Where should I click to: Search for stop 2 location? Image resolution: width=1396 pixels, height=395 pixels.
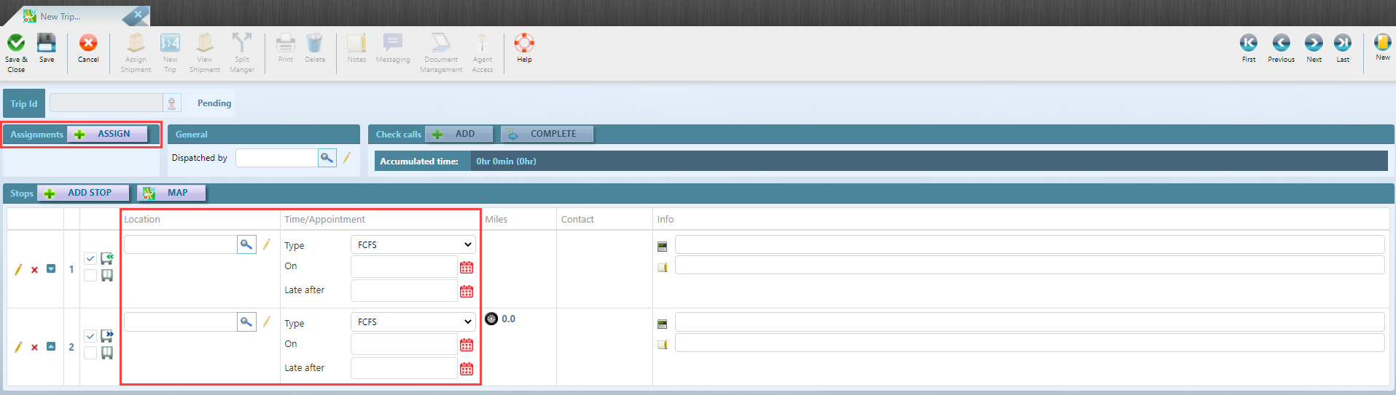pyautogui.click(x=246, y=322)
